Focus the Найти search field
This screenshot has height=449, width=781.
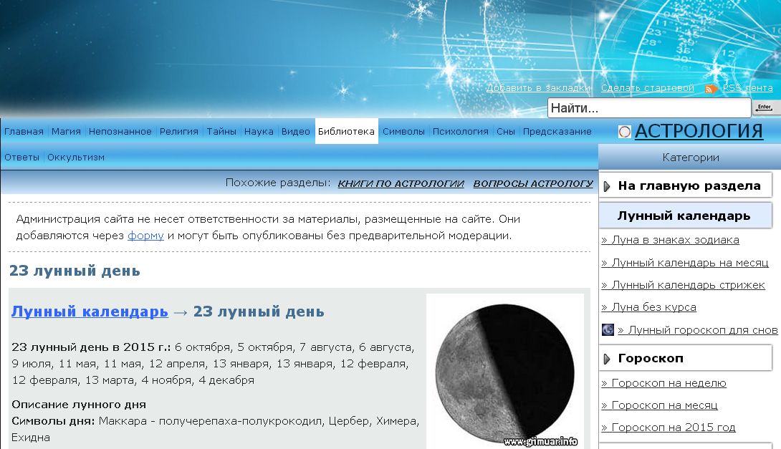click(x=649, y=108)
